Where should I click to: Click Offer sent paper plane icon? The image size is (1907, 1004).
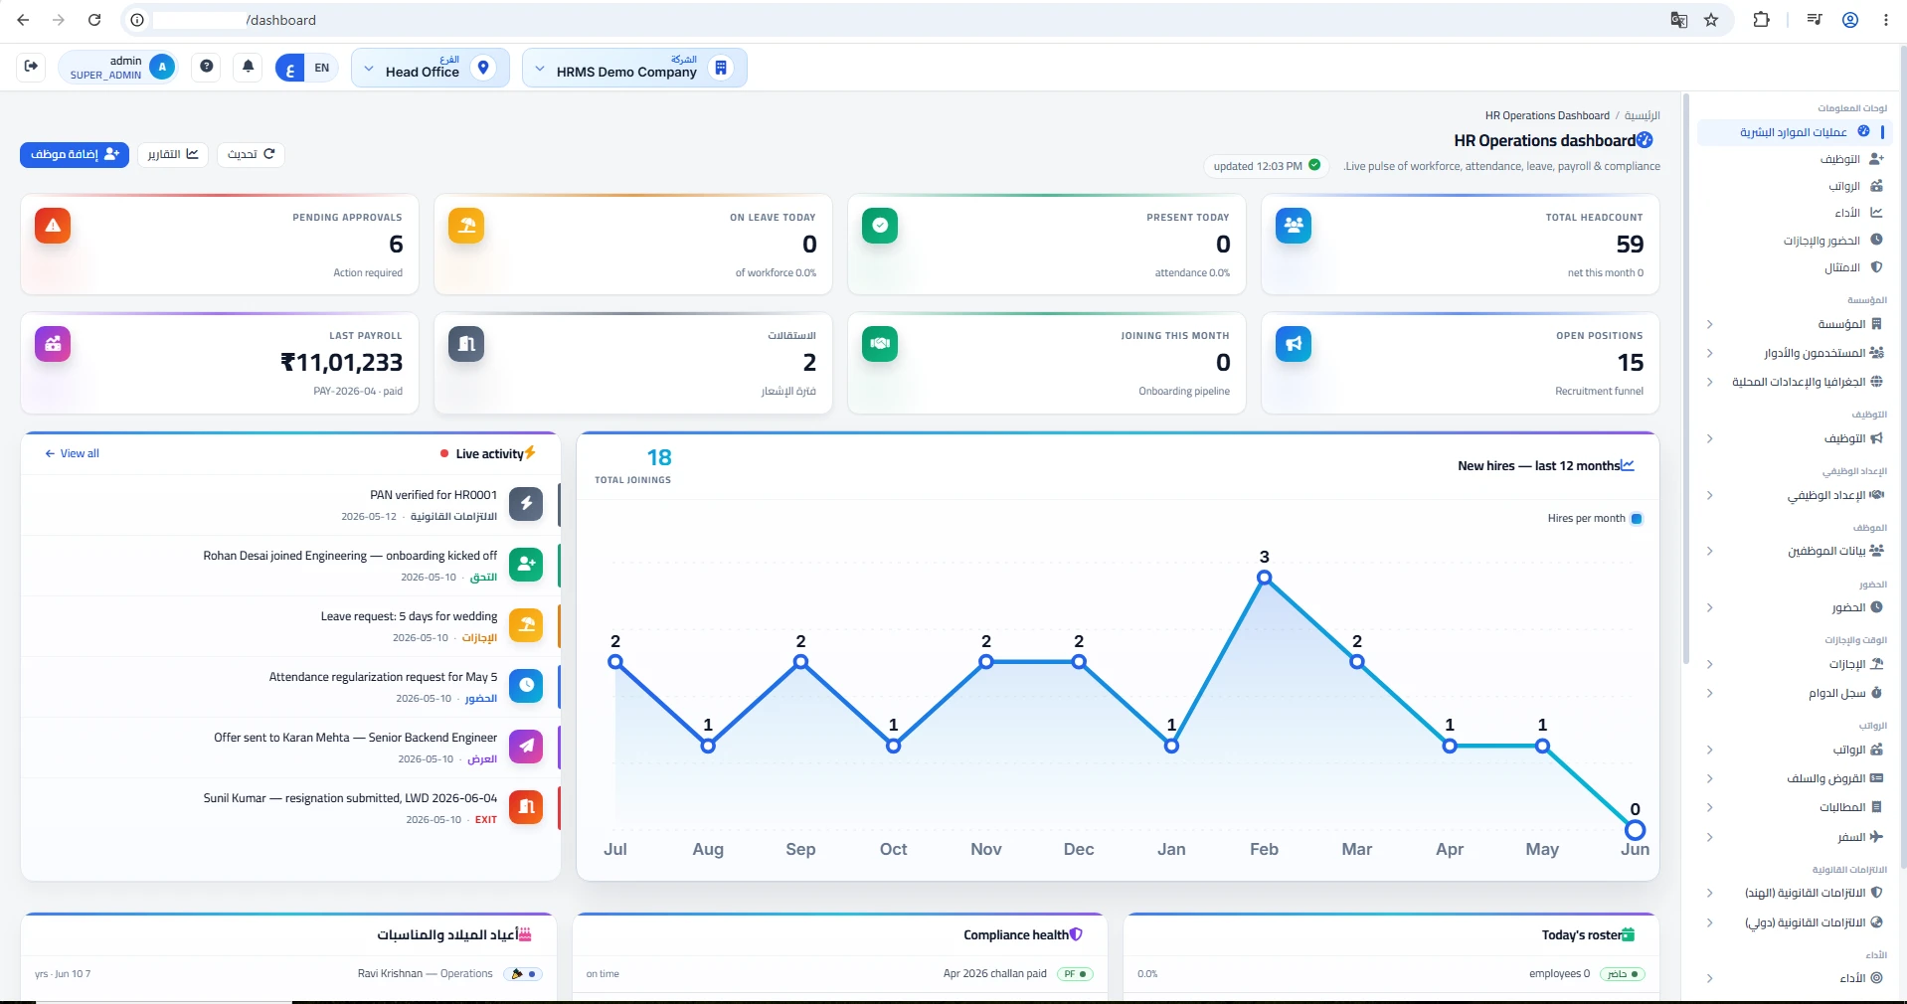526,746
